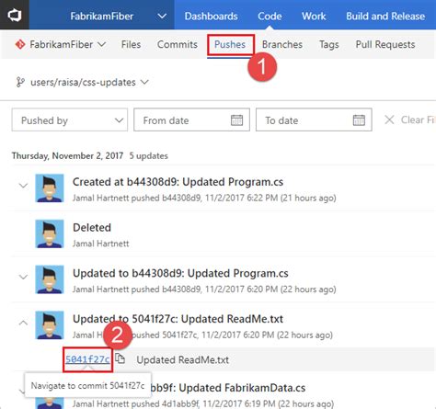Collapse the Updated to 5041f27c push

[x=23, y=323]
